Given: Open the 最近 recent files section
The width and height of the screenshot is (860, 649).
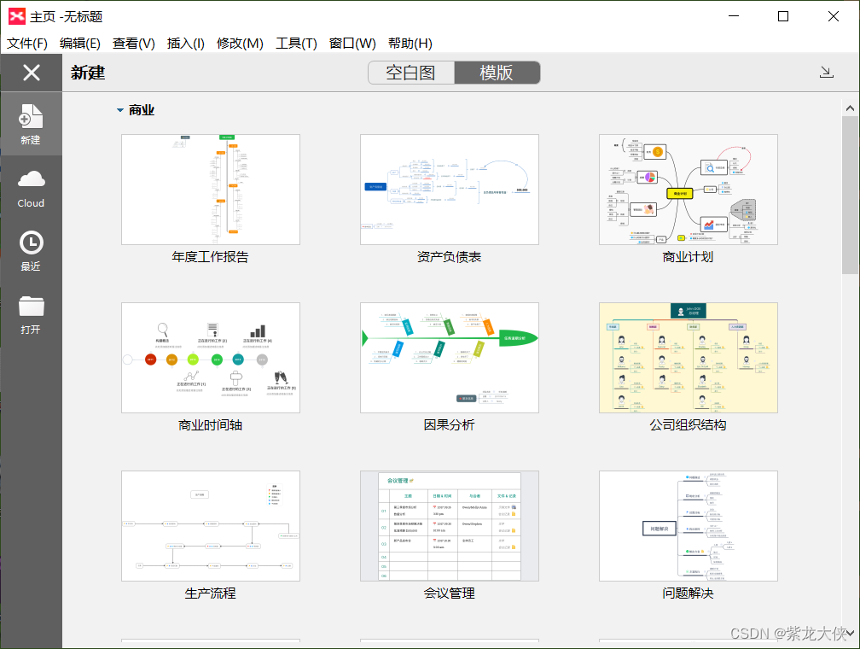Looking at the screenshot, I should point(31,251).
